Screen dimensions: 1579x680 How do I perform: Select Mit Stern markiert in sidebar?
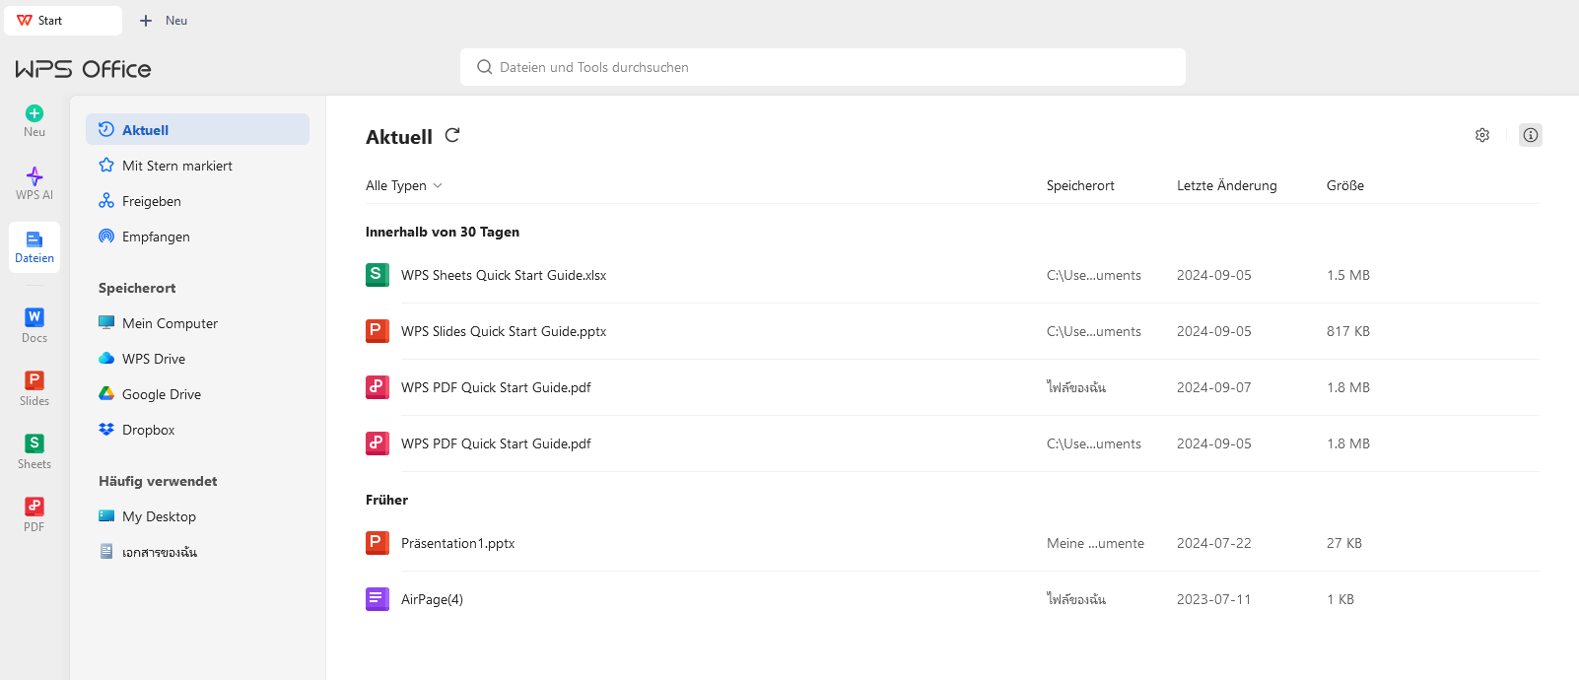coord(177,166)
